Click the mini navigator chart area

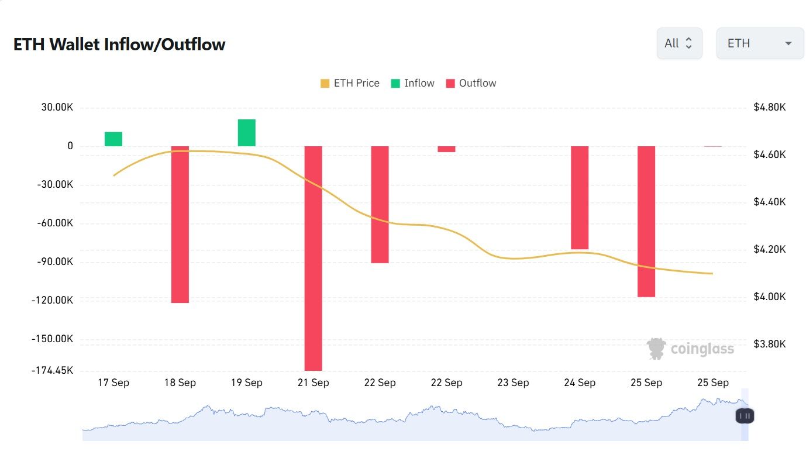(x=409, y=416)
